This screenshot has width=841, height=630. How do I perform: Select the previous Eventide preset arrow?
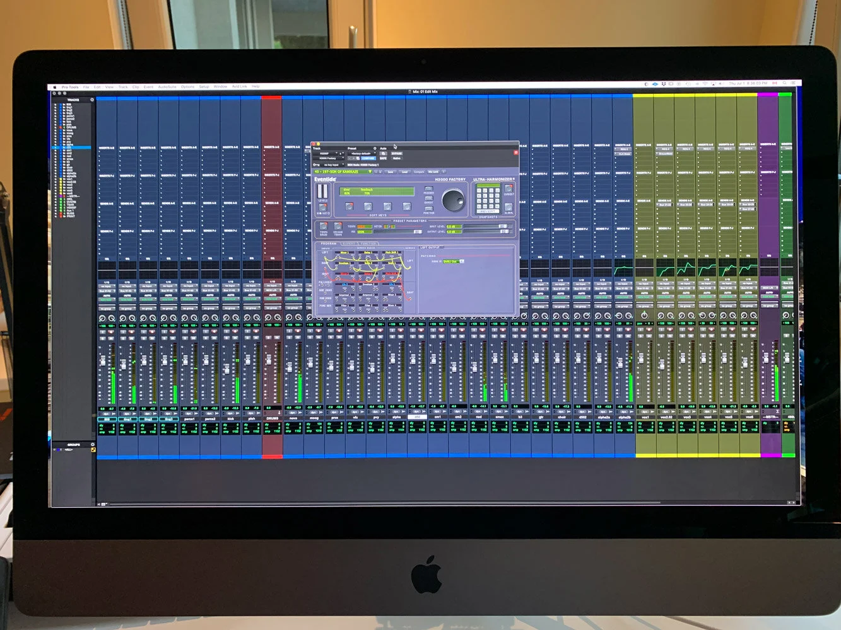376,171
